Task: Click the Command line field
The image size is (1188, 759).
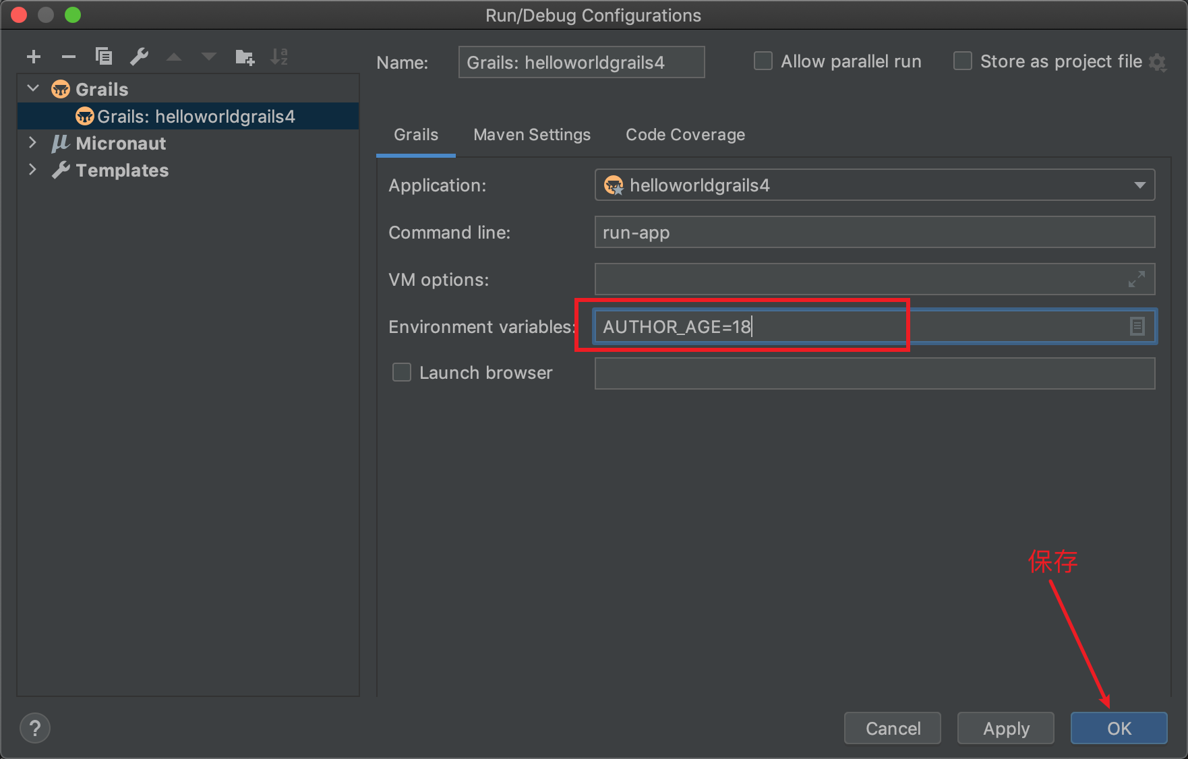Action: (x=874, y=232)
